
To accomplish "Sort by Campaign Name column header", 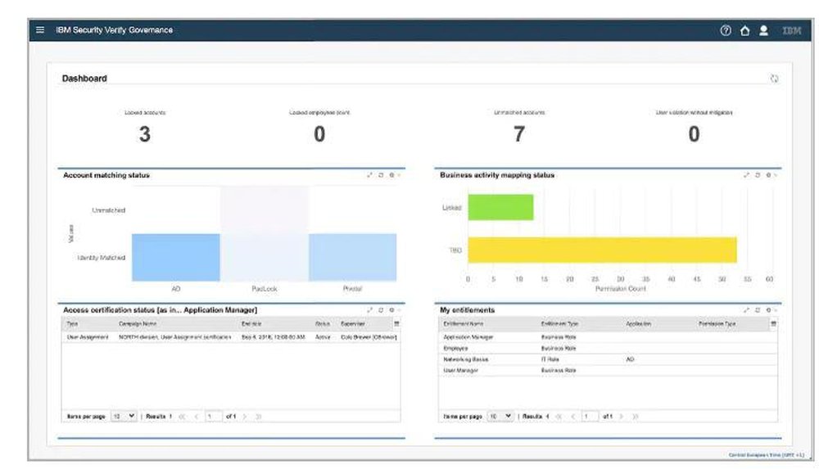I will tap(138, 324).
